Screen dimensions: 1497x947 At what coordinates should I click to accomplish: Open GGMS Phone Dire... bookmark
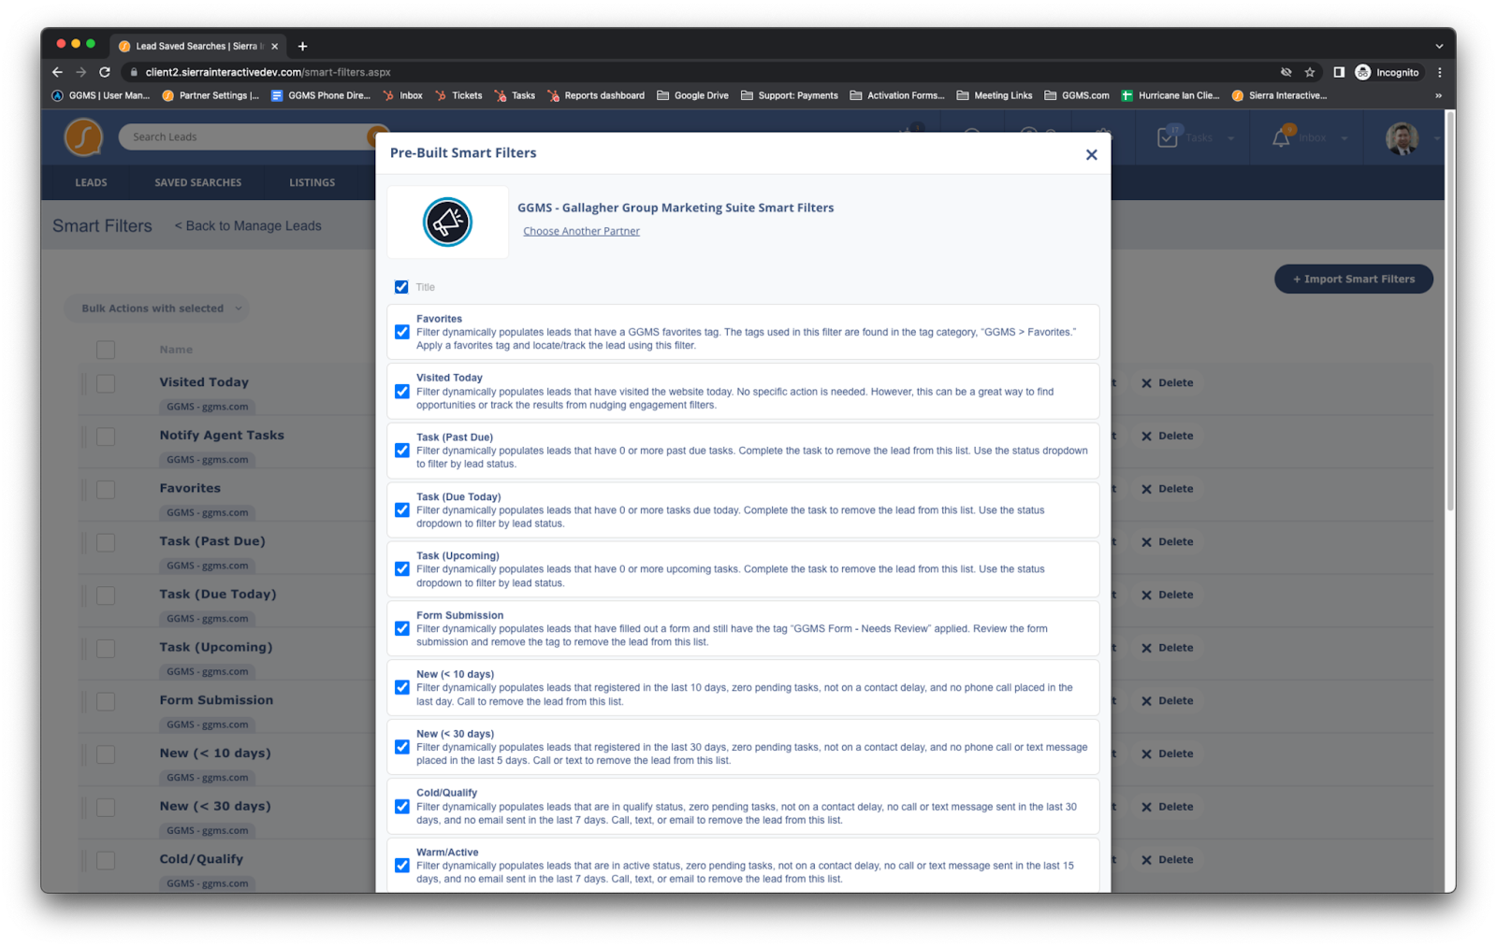pos(321,95)
